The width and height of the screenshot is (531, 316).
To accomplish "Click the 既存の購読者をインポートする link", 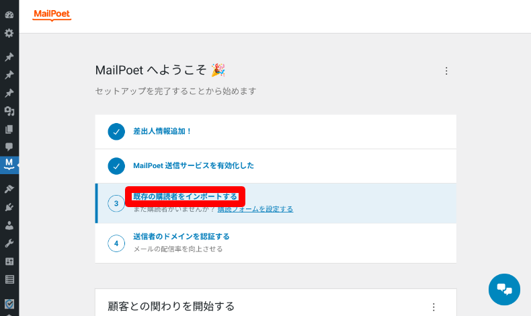I will click(186, 196).
